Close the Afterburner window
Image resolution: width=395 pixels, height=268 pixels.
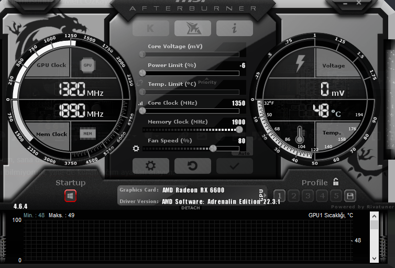[359, 3]
